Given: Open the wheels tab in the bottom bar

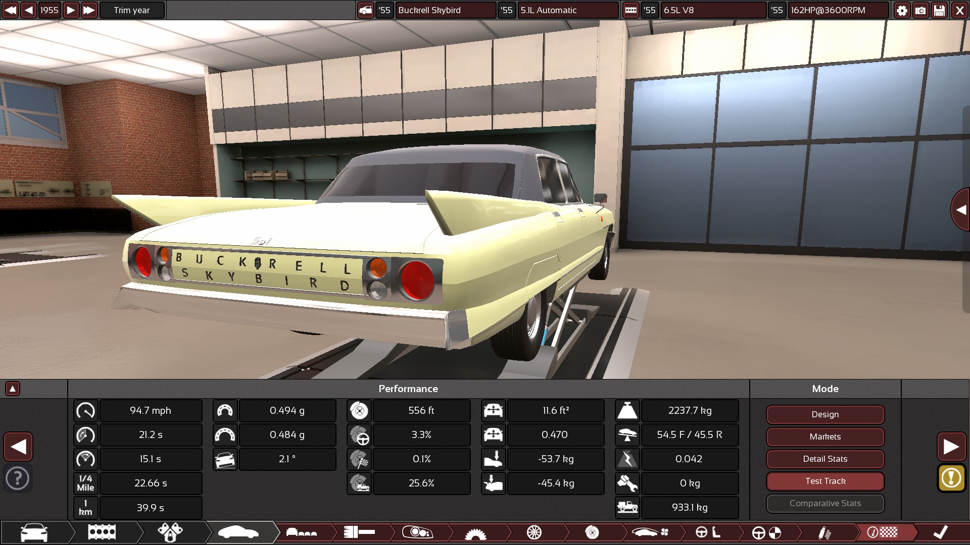Looking at the screenshot, I should click(x=534, y=532).
